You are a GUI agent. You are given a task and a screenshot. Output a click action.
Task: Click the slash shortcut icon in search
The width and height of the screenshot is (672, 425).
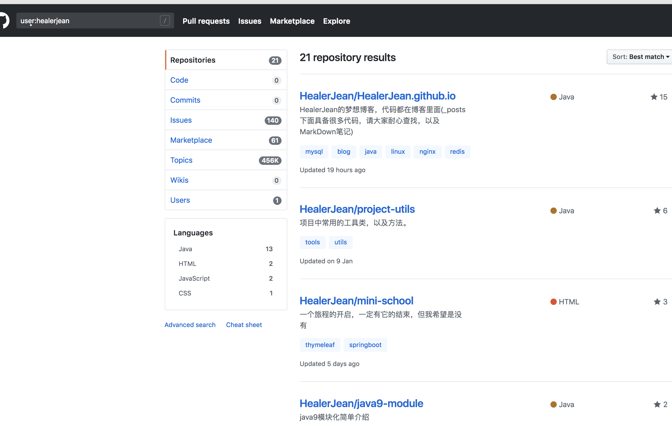(165, 21)
